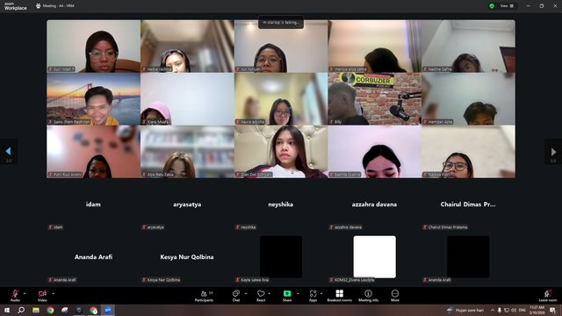Viewport: 562px width, 316px height.
Task: Select Kayla salwa livia's black avatar tile
Action: pyautogui.click(x=281, y=257)
